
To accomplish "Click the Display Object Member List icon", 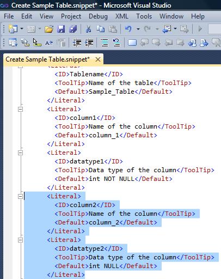I will pos(13,43).
